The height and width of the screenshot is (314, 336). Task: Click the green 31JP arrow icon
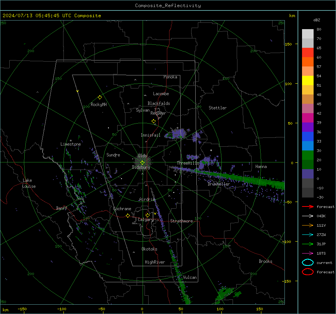click(308, 244)
